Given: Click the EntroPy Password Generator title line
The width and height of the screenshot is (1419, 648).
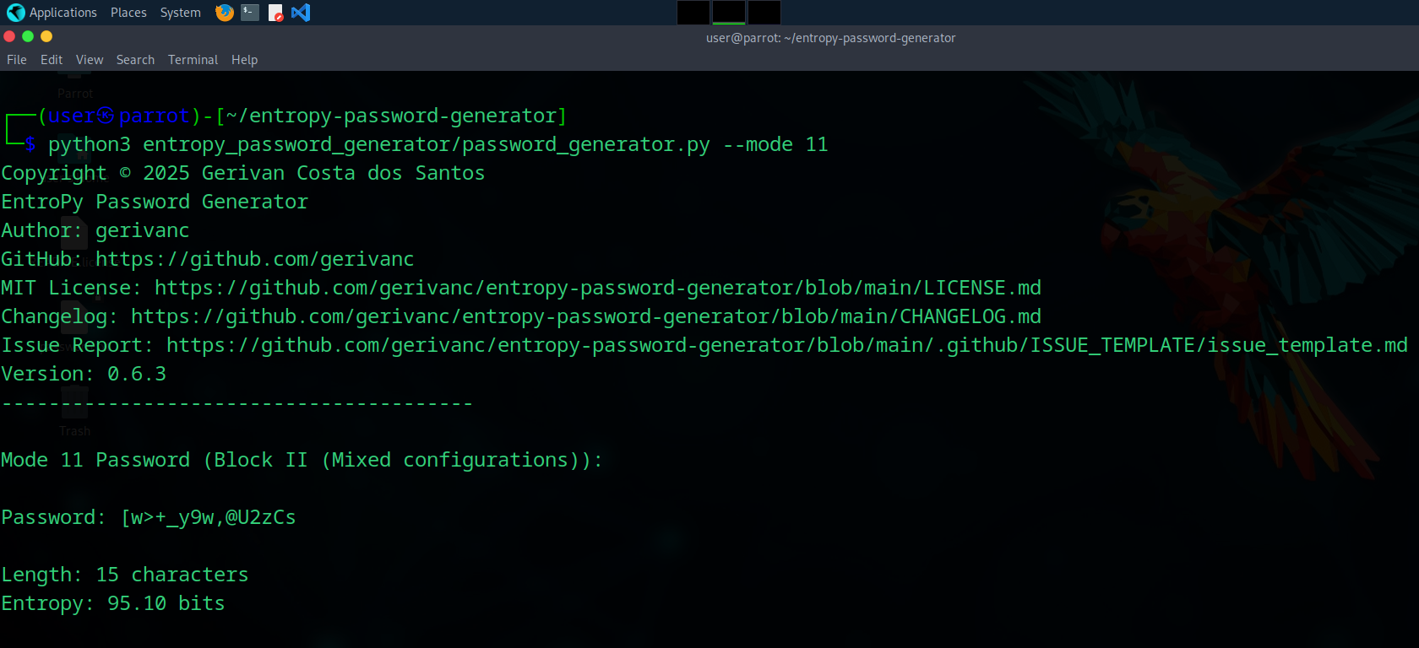Looking at the screenshot, I should (155, 202).
